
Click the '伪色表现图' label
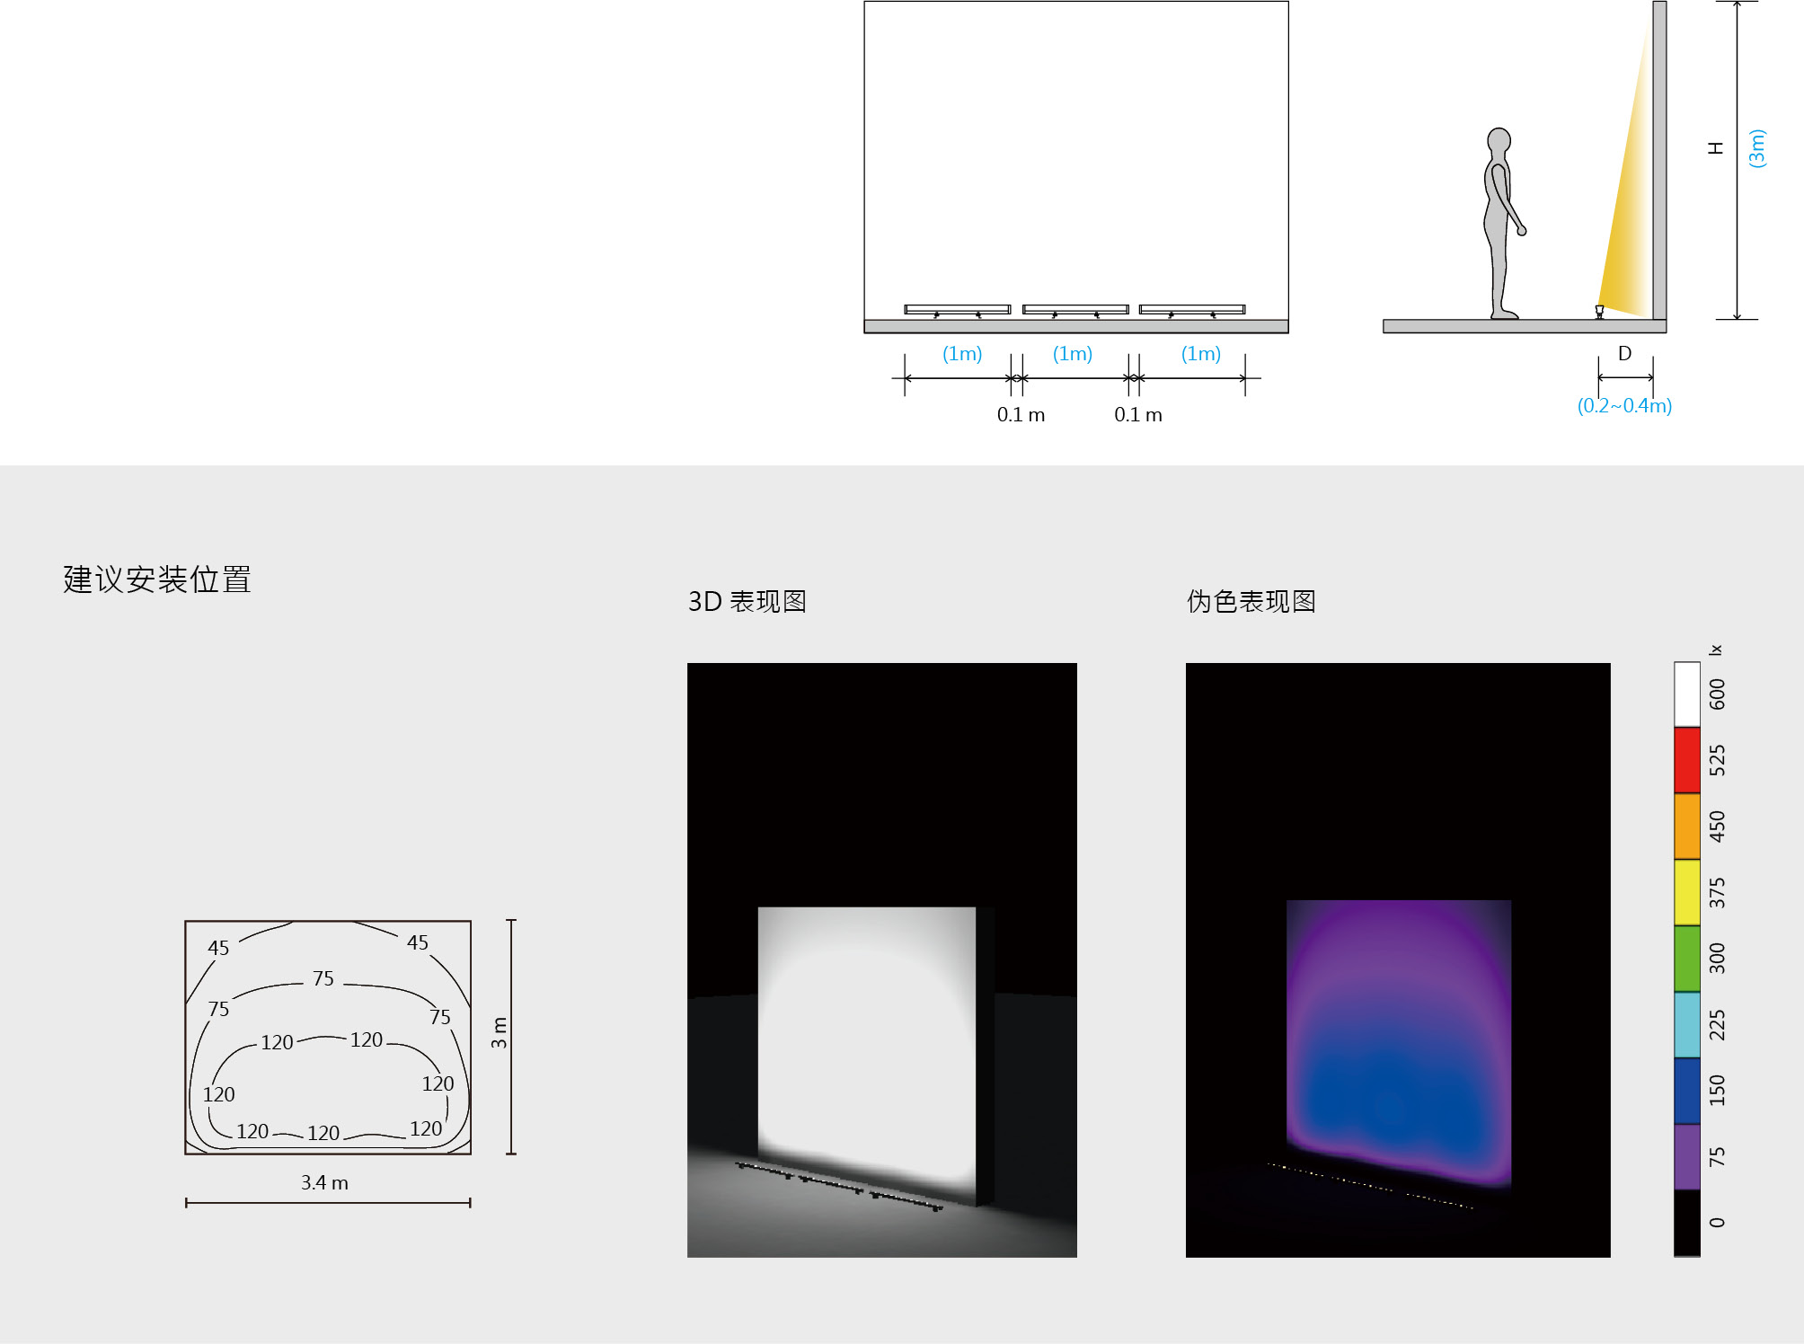click(x=1251, y=601)
